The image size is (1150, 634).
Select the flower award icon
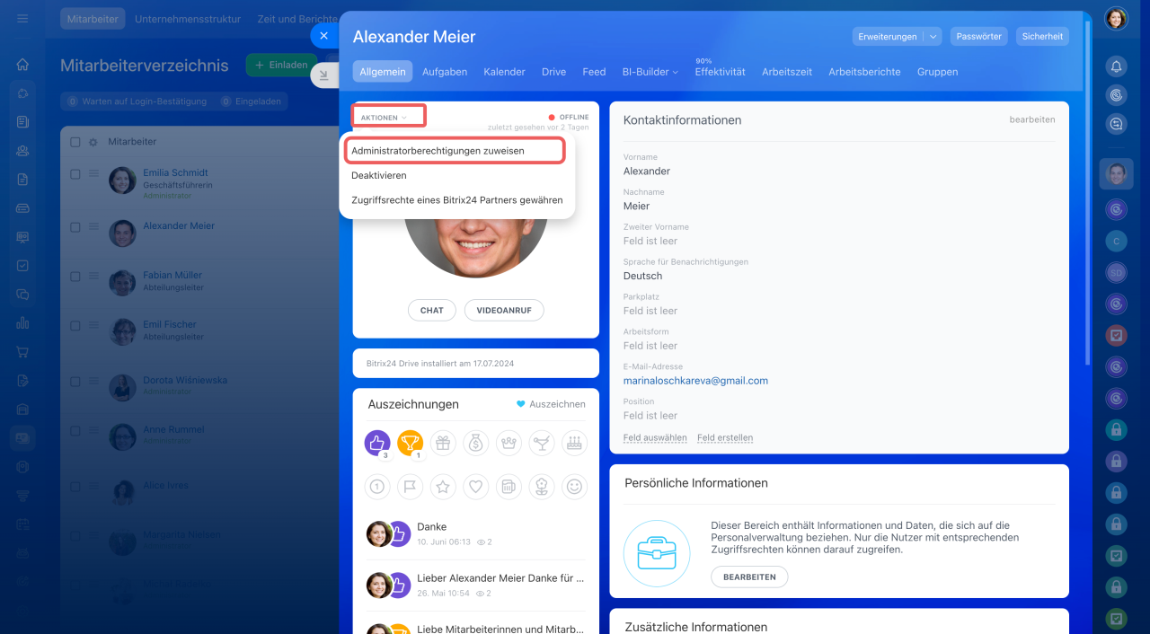(542, 487)
